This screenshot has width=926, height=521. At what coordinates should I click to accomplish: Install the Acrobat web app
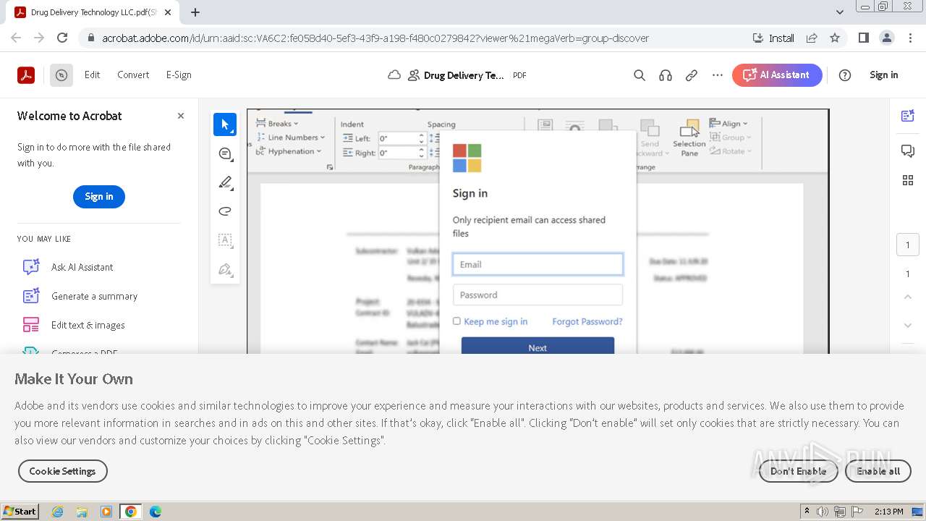tap(773, 38)
